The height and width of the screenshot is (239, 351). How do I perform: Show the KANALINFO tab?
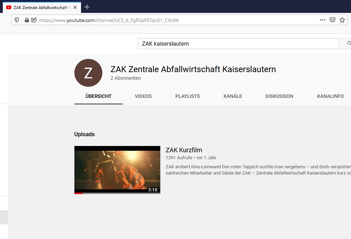[330, 96]
